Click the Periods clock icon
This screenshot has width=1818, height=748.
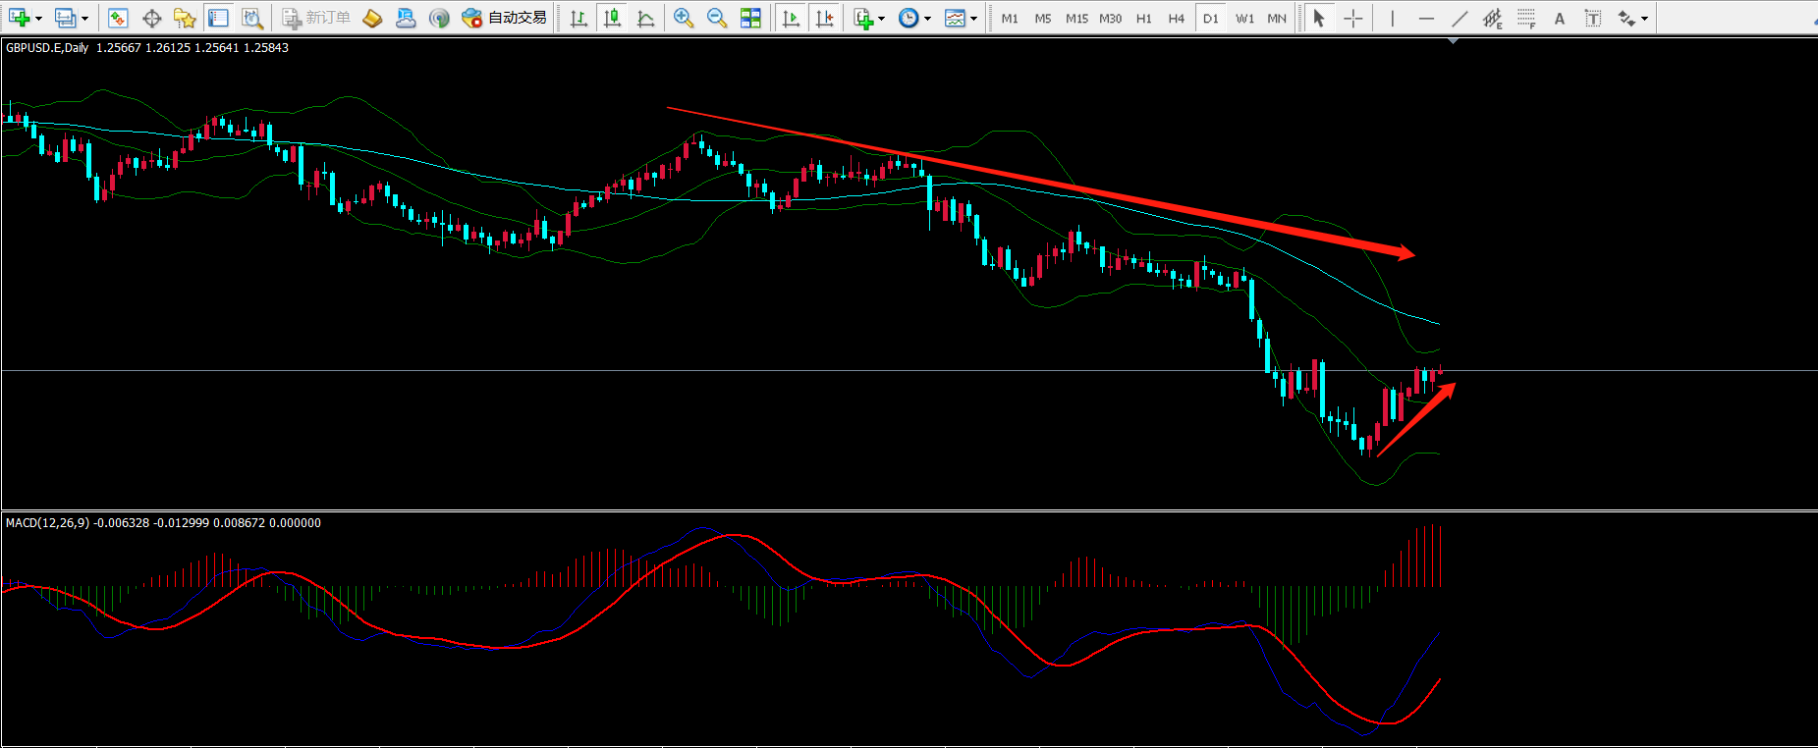pyautogui.click(x=909, y=18)
